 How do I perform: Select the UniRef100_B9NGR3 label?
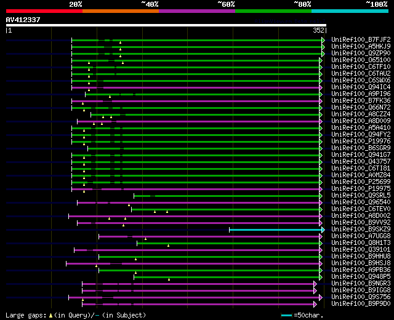361,284
